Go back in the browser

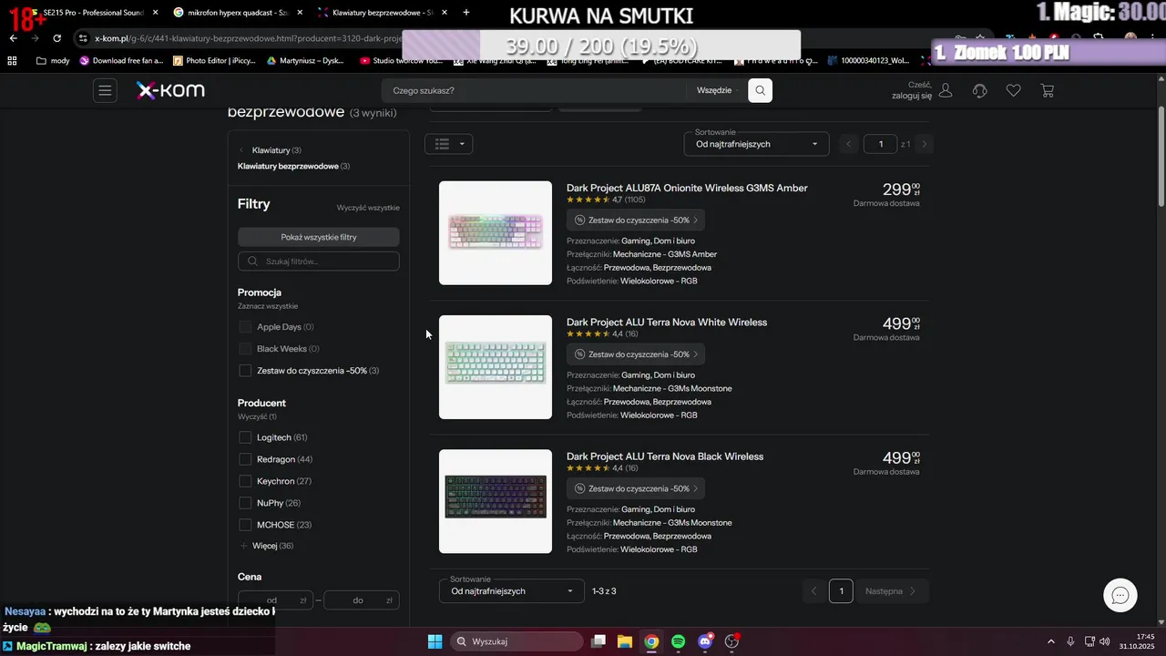[13, 38]
